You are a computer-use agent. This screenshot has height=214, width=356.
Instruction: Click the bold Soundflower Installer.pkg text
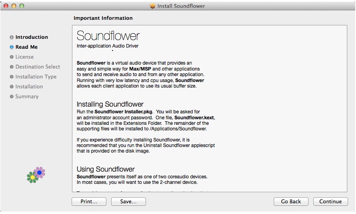pyautogui.click(x=123, y=112)
